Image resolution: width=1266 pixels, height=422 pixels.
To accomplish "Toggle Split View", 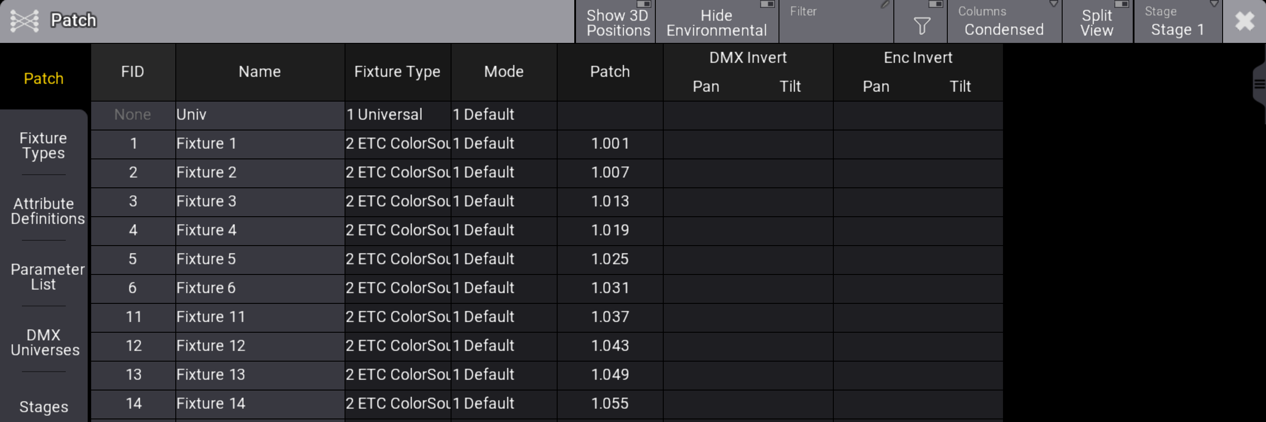I will pyautogui.click(x=1097, y=22).
